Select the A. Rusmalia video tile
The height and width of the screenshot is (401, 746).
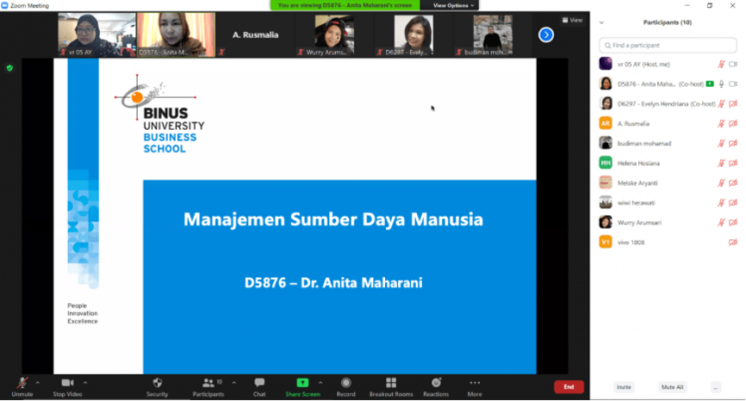click(x=255, y=34)
